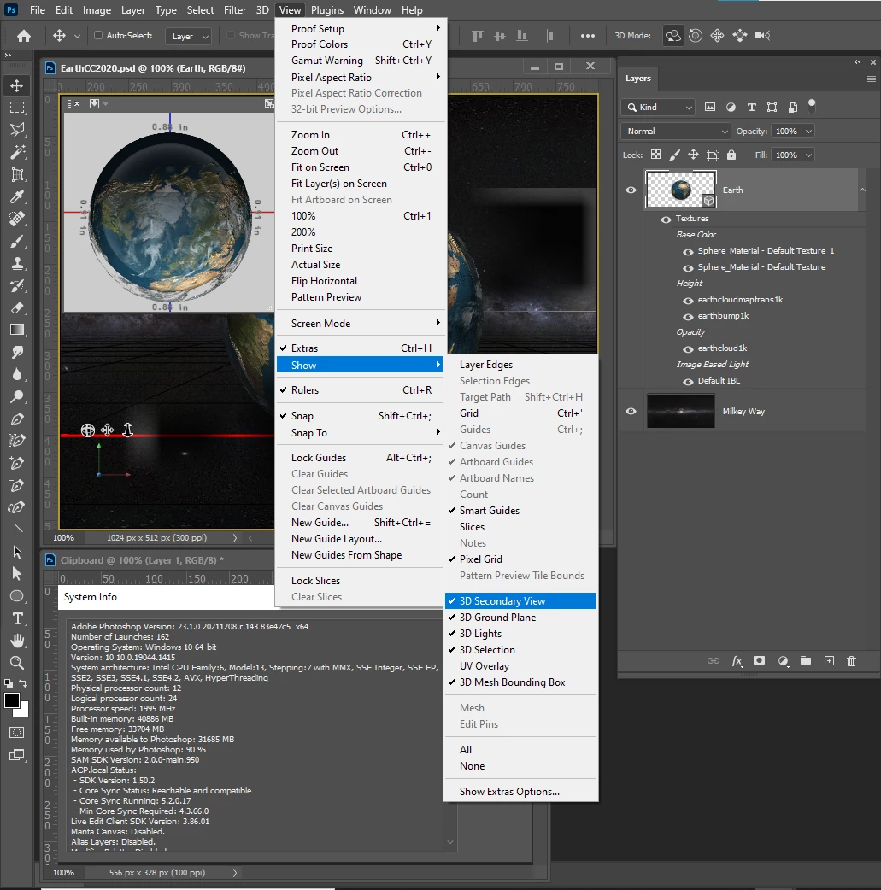The image size is (881, 890).
Task: Select the Horizontal Type tool
Action: (17, 618)
